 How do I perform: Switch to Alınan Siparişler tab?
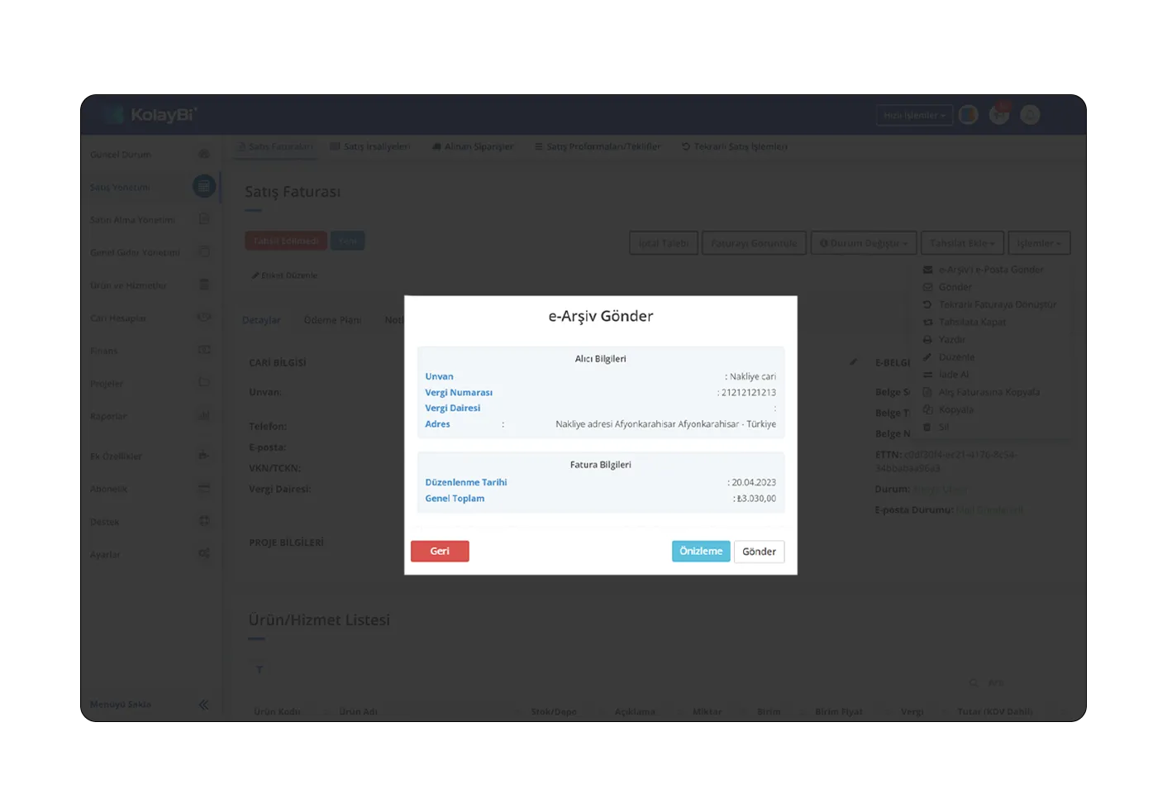pyautogui.click(x=473, y=146)
